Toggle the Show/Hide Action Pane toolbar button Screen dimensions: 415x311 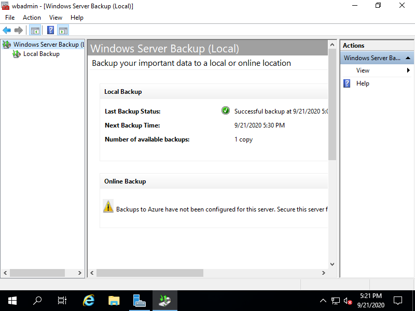63,30
